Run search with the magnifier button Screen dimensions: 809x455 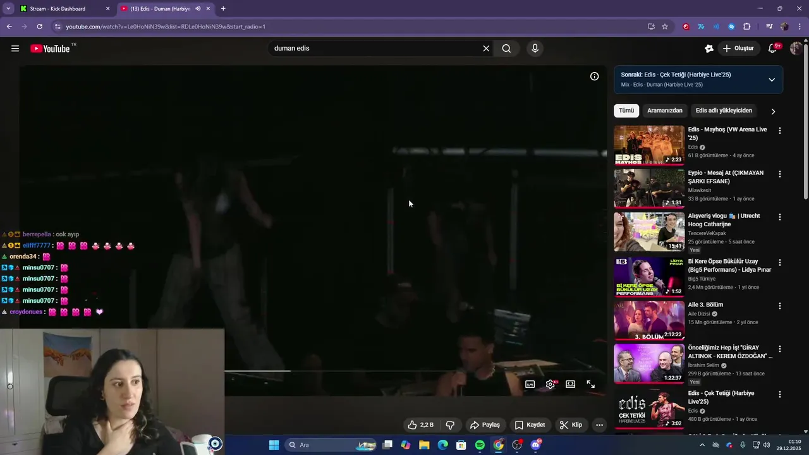pyautogui.click(x=506, y=49)
